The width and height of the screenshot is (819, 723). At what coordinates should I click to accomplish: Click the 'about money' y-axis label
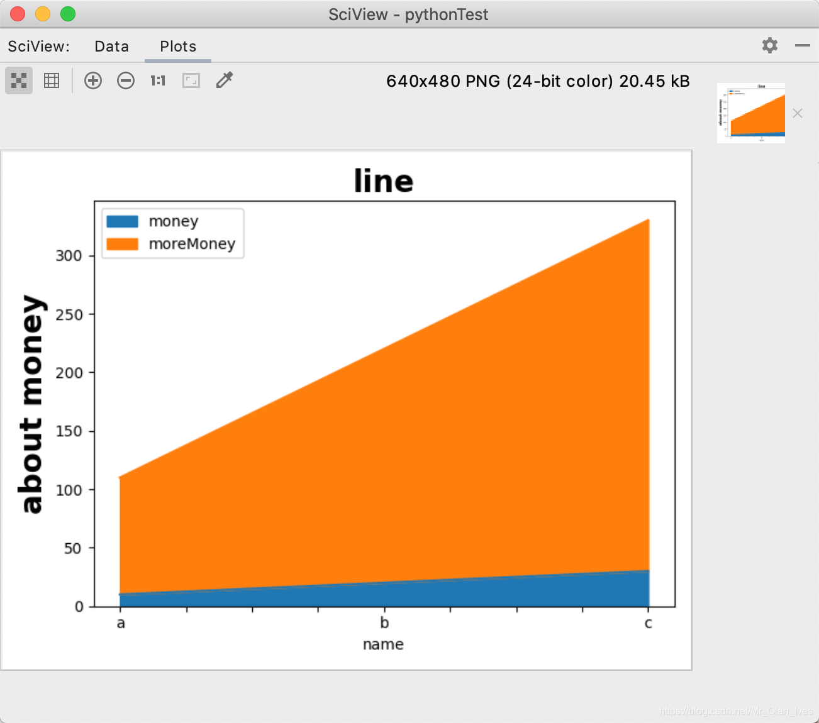tap(31, 404)
